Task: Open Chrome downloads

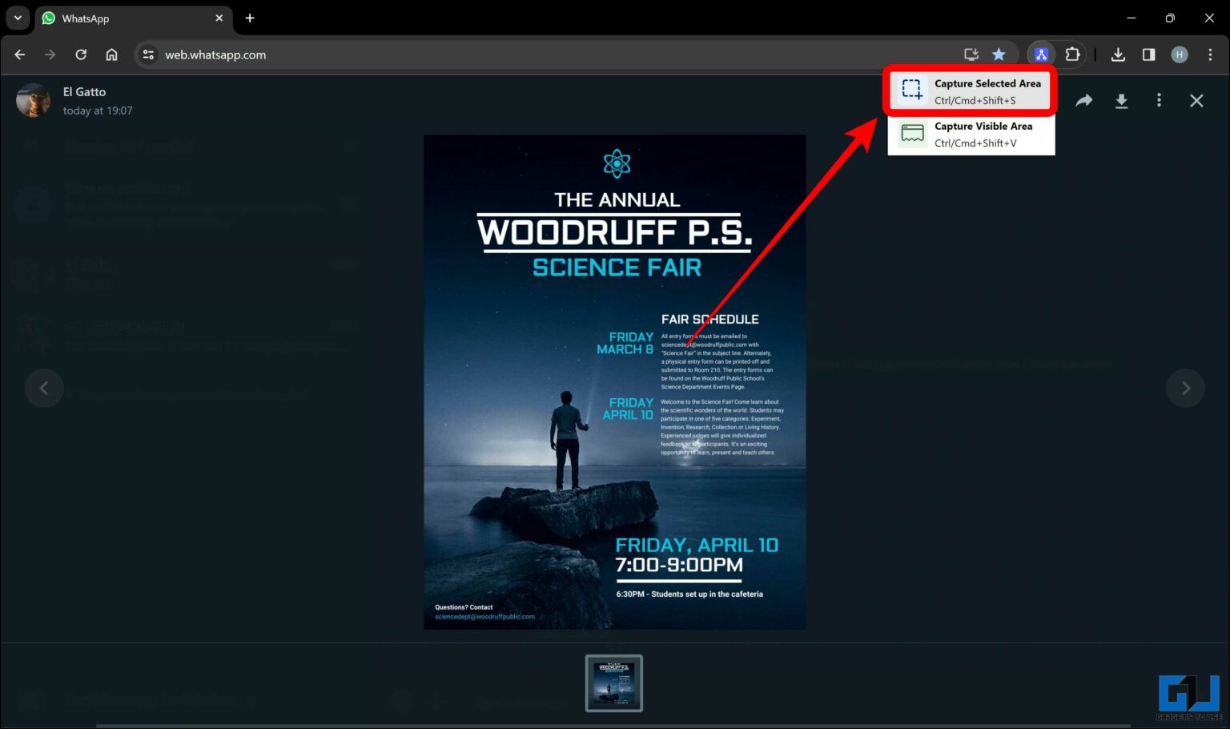Action: [x=1118, y=54]
